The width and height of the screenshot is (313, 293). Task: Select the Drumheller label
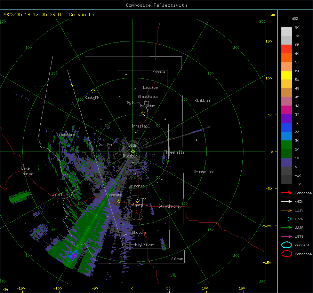[x=204, y=172]
